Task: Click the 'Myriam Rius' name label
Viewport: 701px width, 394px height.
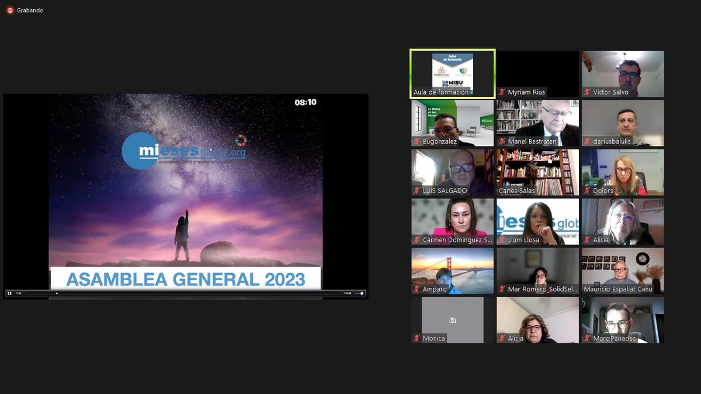Action: click(526, 92)
